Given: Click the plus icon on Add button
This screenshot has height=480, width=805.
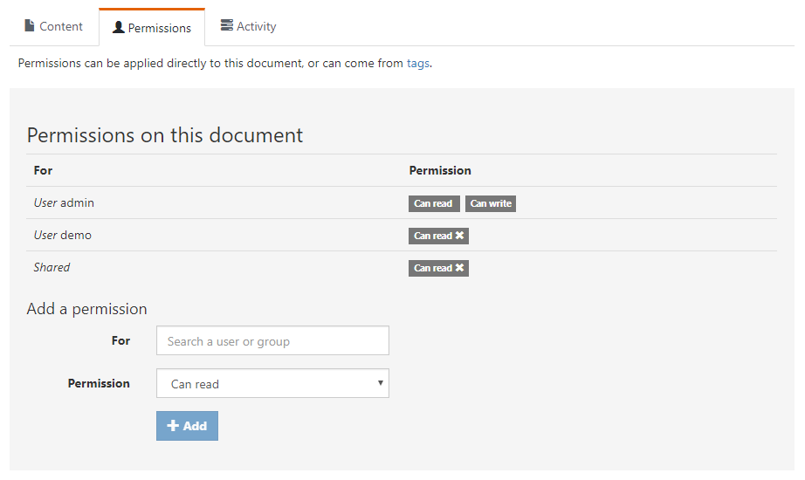Looking at the screenshot, I should [x=173, y=426].
